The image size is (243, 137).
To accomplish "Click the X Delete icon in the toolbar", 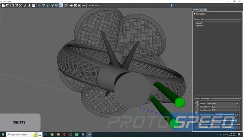I will pos(75,5).
